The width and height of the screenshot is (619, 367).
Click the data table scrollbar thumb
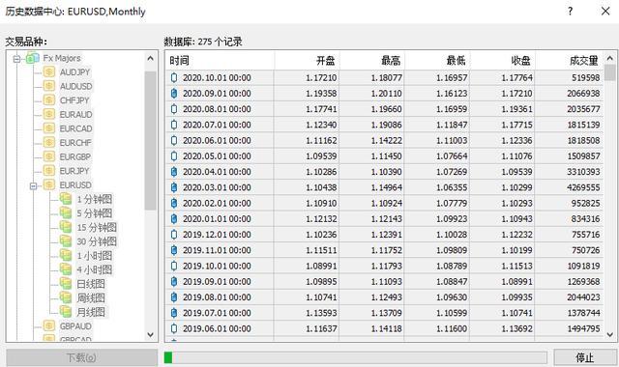[610, 72]
